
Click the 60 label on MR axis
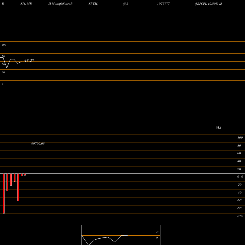point(239,153)
